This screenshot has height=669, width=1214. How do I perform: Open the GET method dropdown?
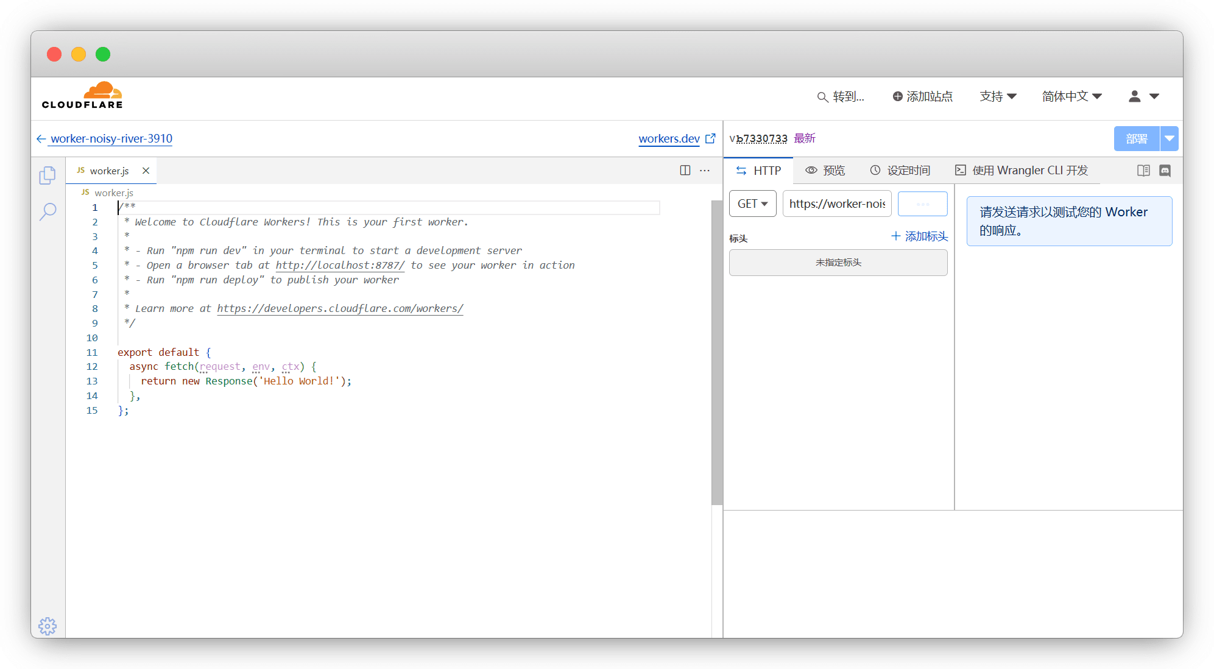[x=752, y=204]
